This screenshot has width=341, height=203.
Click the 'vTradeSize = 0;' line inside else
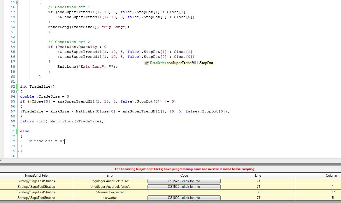click(x=47, y=141)
